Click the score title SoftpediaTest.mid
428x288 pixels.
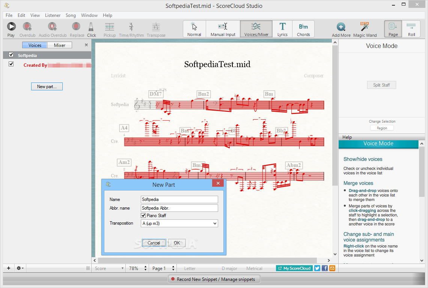pos(217,64)
